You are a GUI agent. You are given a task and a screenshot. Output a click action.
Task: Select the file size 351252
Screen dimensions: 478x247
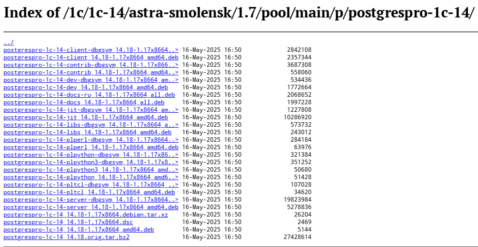tap(301, 162)
